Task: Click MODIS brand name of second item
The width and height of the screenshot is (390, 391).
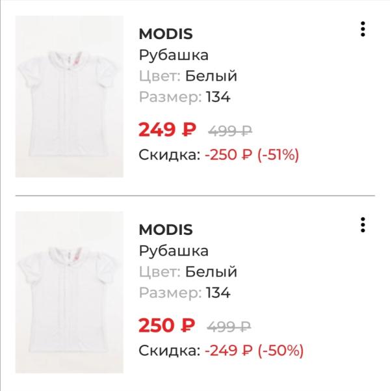Action: pyautogui.click(x=166, y=230)
